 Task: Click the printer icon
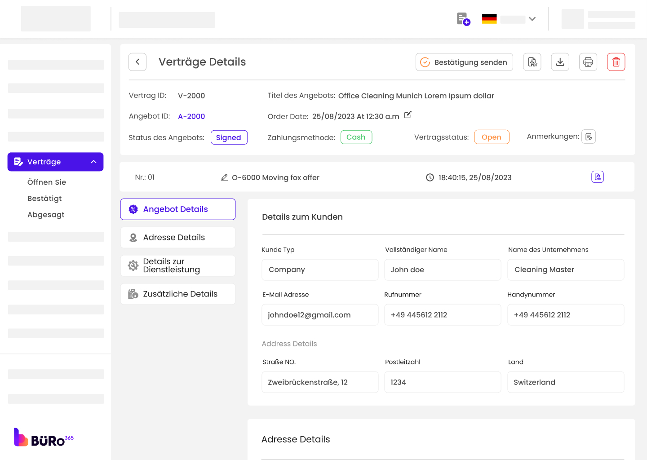click(588, 62)
